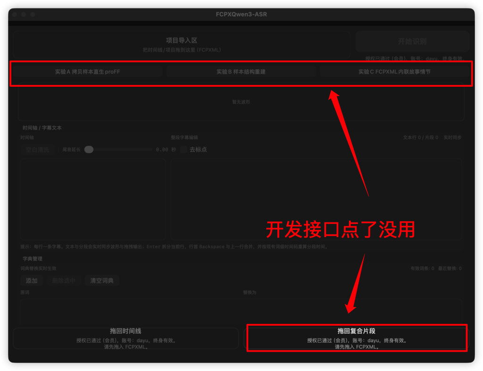
Task: Click inside the 时间轴 list panel
Action: pos(92,199)
